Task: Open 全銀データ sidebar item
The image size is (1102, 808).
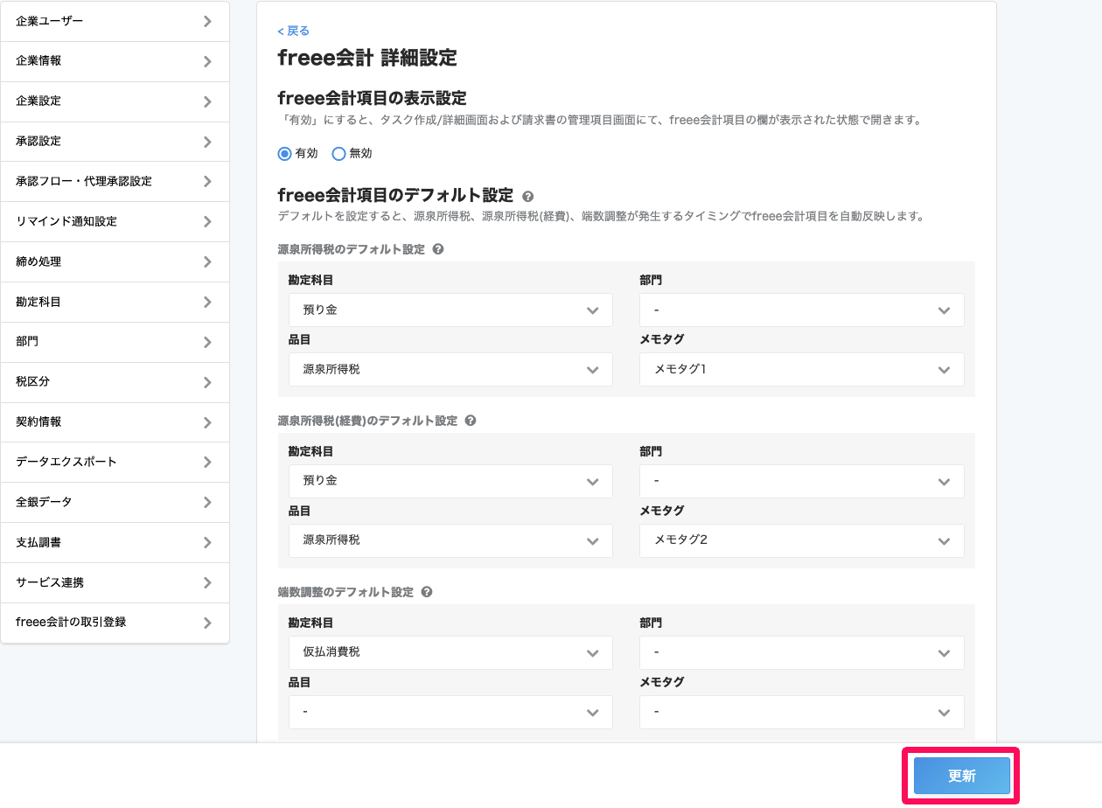Action: tap(115, 502)
